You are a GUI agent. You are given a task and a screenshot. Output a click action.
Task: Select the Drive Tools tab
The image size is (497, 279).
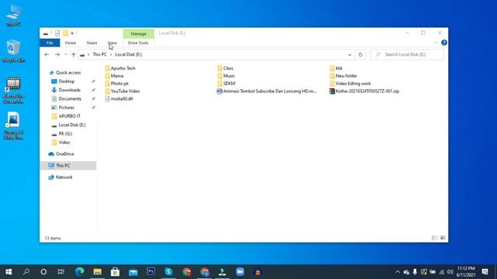point(138,43)
